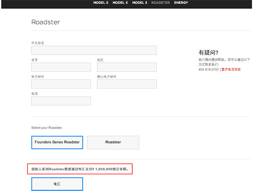254x191 pixels.
Task: Click the red-bordered ¥1,659,000 deposit notice
Action: pos(80,169)
